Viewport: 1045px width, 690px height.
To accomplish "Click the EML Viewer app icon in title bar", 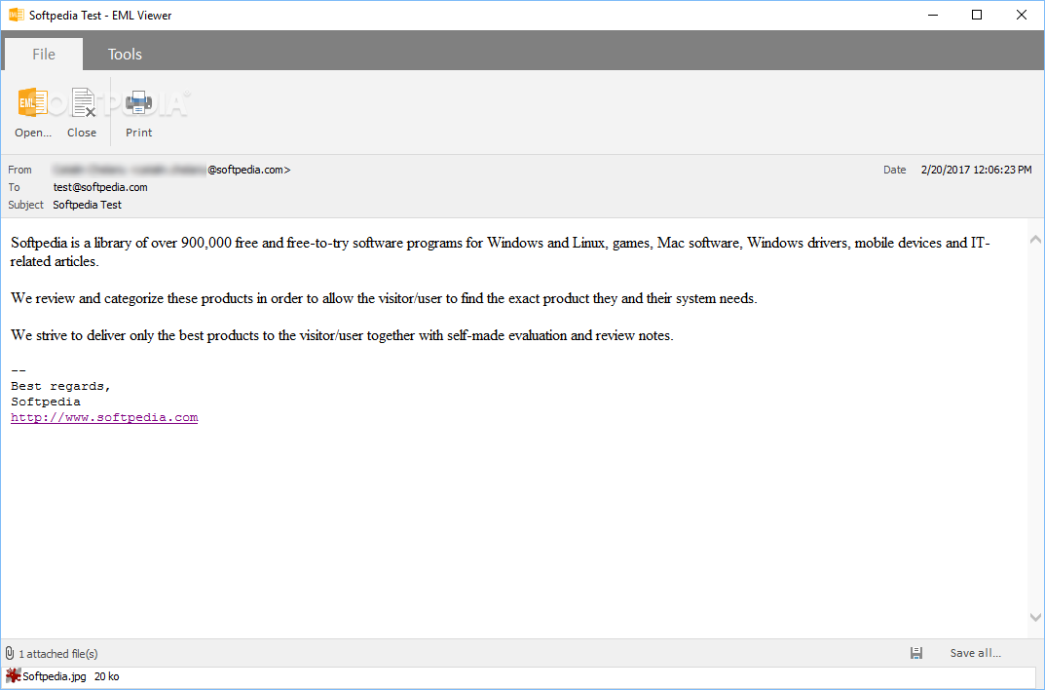I will tap(16, 15).
